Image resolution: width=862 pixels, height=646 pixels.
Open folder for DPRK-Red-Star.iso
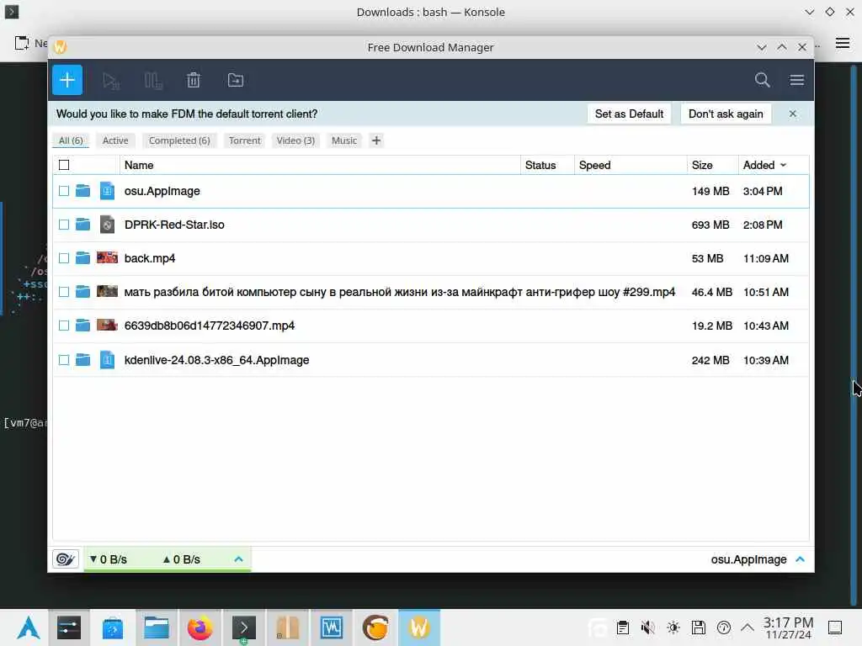point(83,224)
